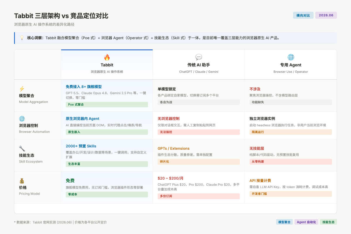Click the 碎片化 tag
The height and width of the screenshot is (234, 351).
click(x=199, y=161)
